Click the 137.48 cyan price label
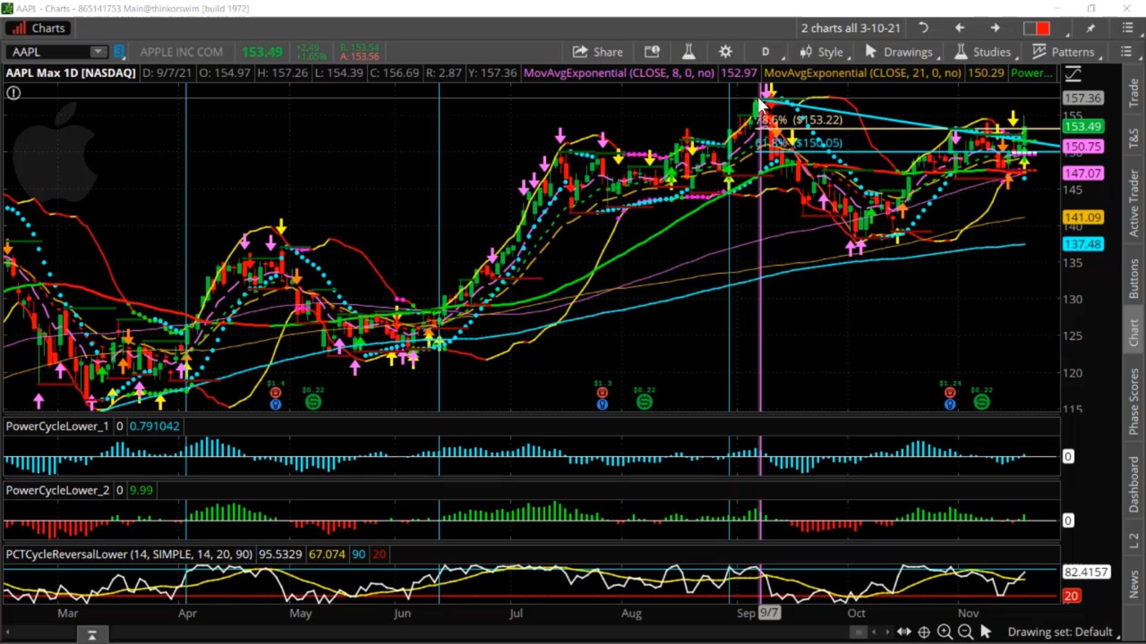1146x644 pixels. (1083, 244)
